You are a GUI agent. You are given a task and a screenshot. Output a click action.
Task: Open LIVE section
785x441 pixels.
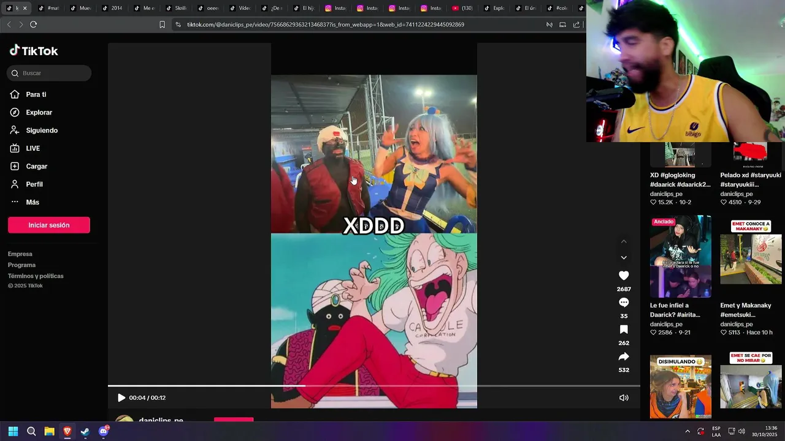(33, 148)
